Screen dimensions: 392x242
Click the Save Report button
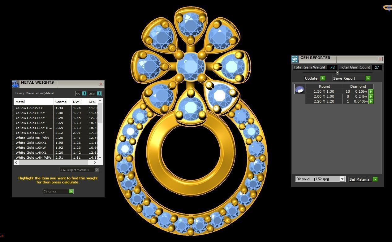tap(351, 78)
